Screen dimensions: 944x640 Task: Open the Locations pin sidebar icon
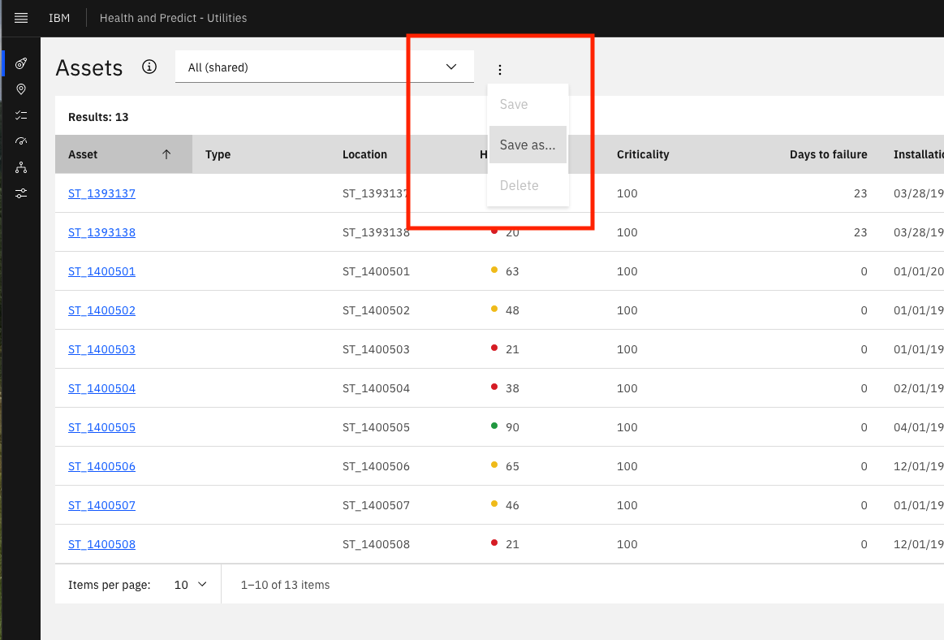(x=21, y=89)
